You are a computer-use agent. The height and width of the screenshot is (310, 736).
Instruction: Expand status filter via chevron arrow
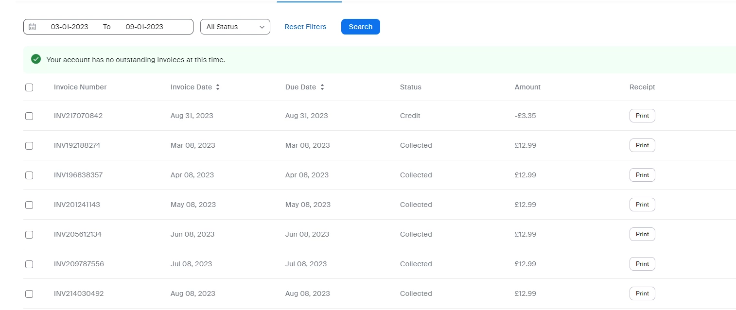[262, 27]
